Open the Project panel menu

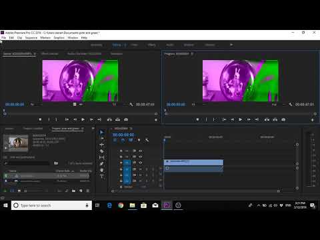[x=83, y=129]
